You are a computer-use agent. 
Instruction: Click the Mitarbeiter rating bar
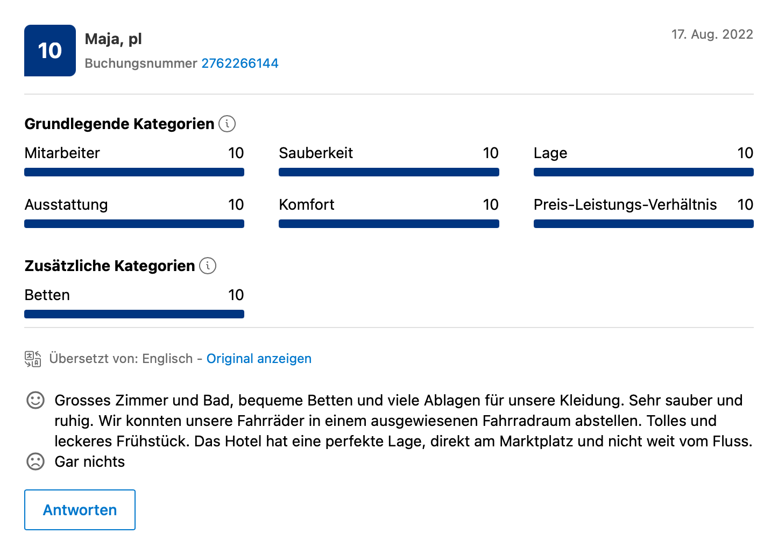[134, 172]
